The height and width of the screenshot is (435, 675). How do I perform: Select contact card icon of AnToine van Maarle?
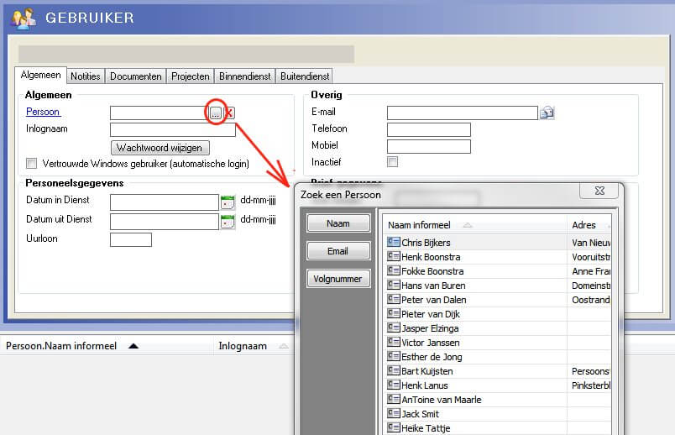(x=394, y=399)
